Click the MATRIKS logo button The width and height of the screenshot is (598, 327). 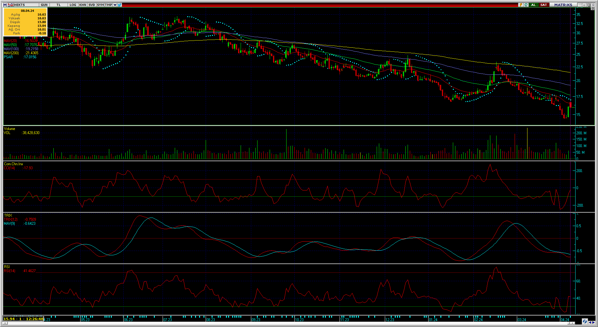(x=563, y=5)
